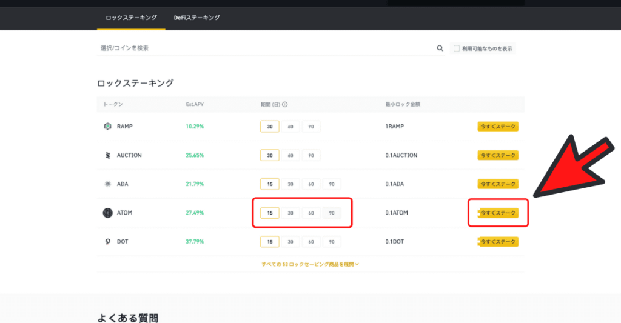The image size is (621, 323).
Task: Click the 25.65% APY value
Action: pyautogui.click(x=195, y=155)
